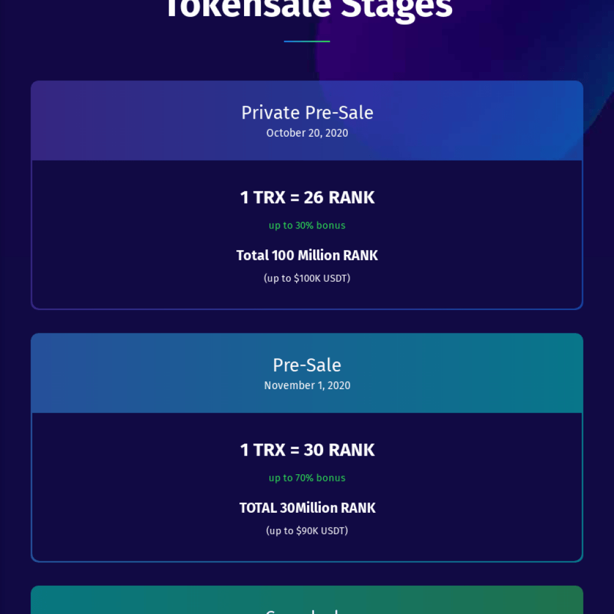Select the Private Pre-Sale card title
Viewport: 614px width, 614px height.
pyautogui.click(x=307, y=113)
